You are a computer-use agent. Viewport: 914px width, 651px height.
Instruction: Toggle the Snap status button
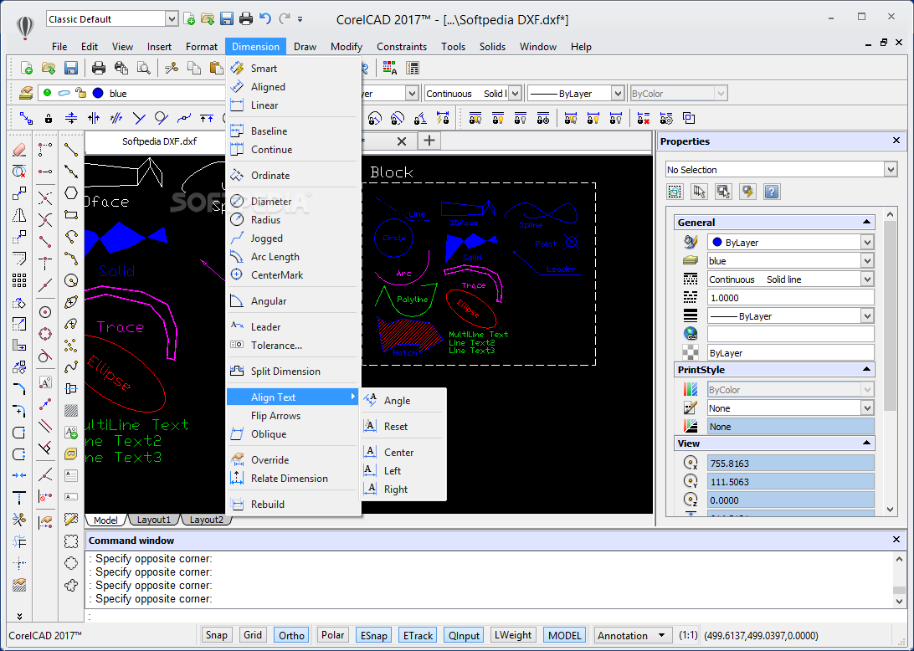pyautogui.click(x=216, y=635)
